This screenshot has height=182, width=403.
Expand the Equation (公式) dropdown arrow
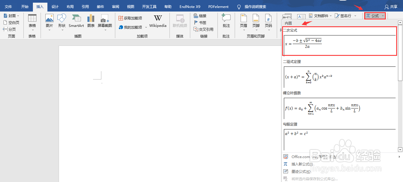point(383,16)
